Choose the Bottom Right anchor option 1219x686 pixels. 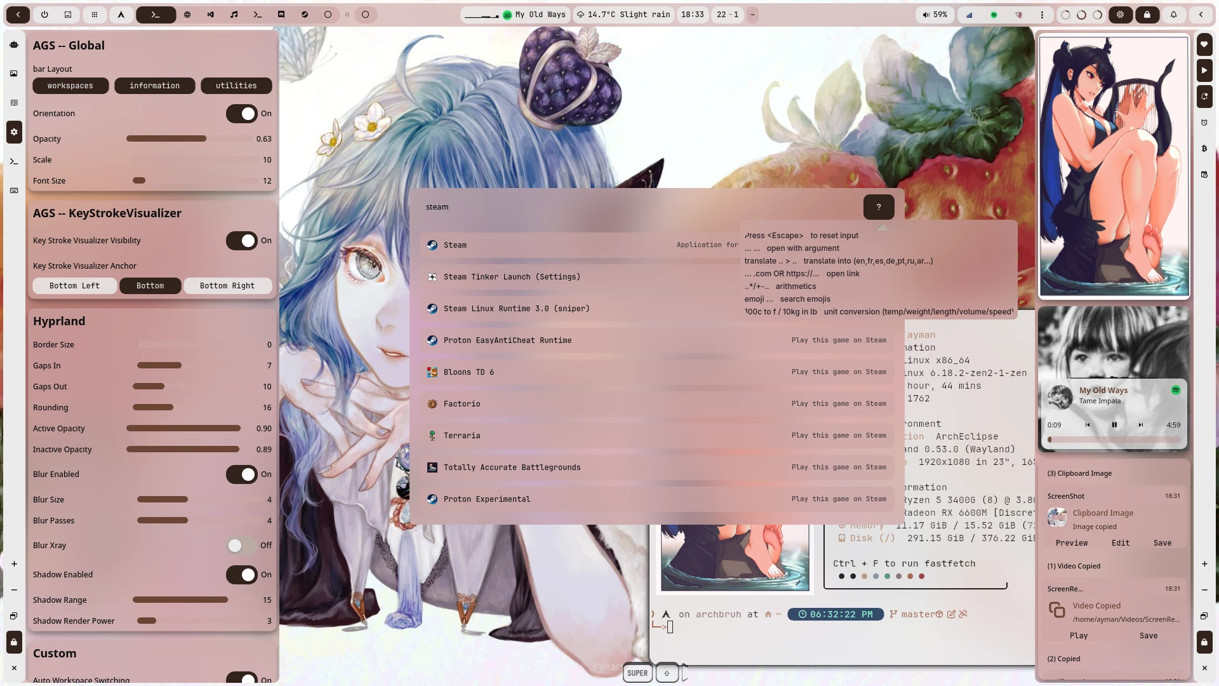click(x=227, y=286)
